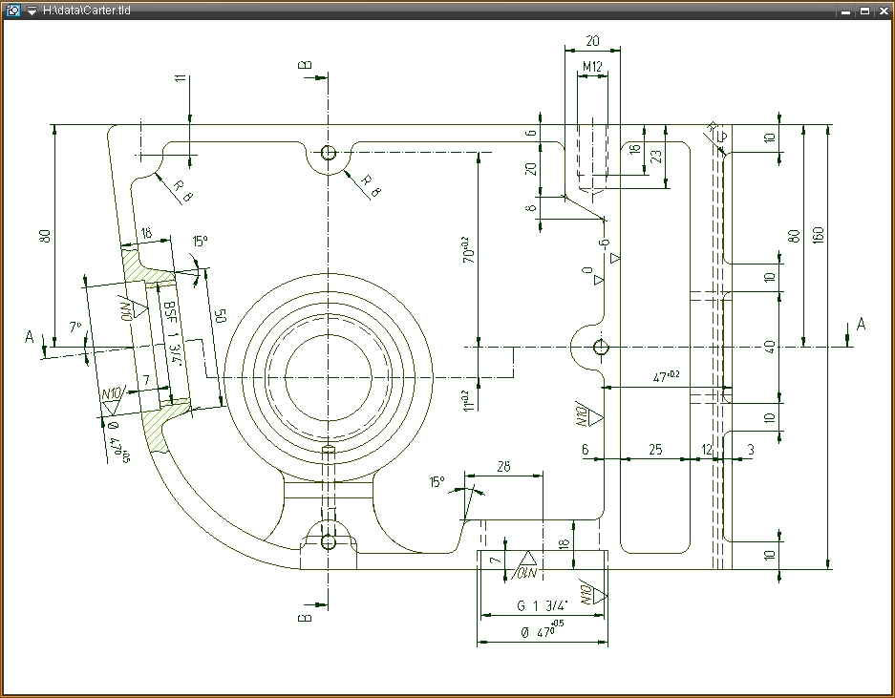Click the application icon in the title bar
Image resolution: width=895 pixels, height=698 pixels.
click(12, 11)
